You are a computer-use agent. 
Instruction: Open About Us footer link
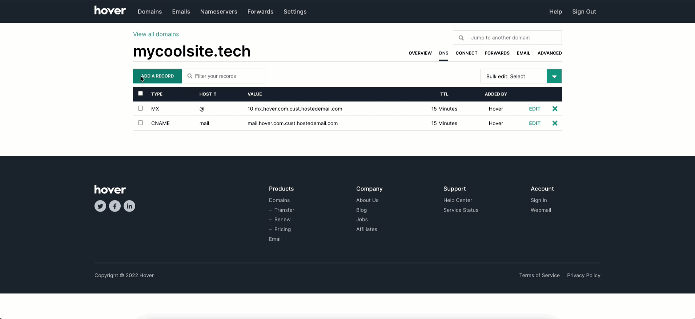point(367,200)
